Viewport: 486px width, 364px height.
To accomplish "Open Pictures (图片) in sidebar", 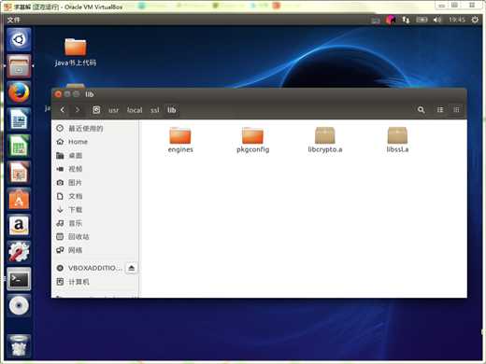I will [95, 183].
